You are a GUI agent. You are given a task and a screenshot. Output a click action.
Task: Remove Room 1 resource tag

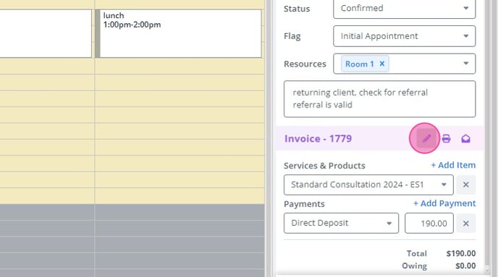pos(382,64)
